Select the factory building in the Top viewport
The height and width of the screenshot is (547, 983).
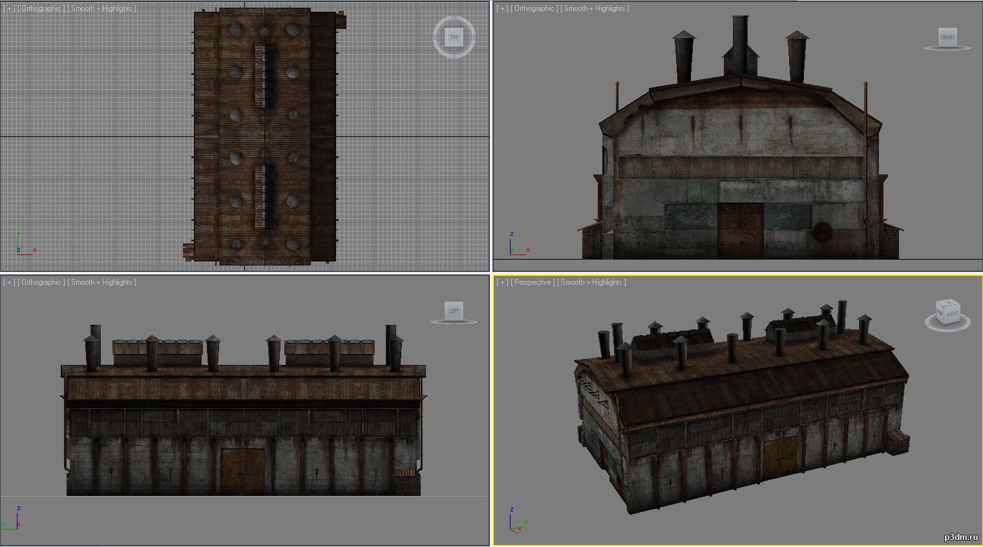(x=265, y=136)
